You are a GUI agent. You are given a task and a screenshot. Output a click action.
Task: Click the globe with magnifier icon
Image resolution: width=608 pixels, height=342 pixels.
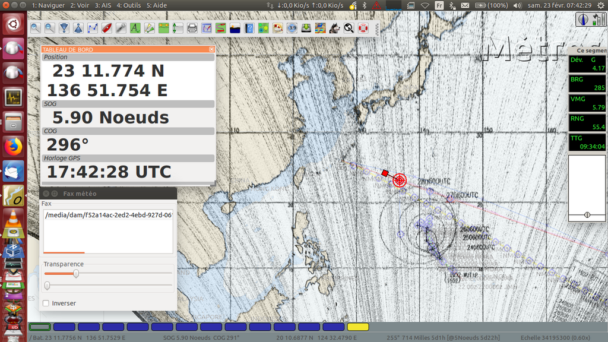(349, 28)
